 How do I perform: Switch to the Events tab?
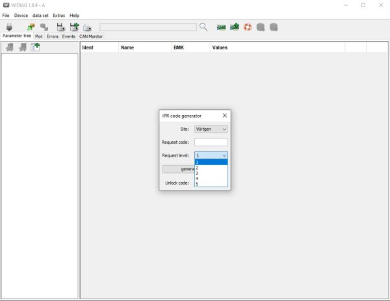click(69, 36)
